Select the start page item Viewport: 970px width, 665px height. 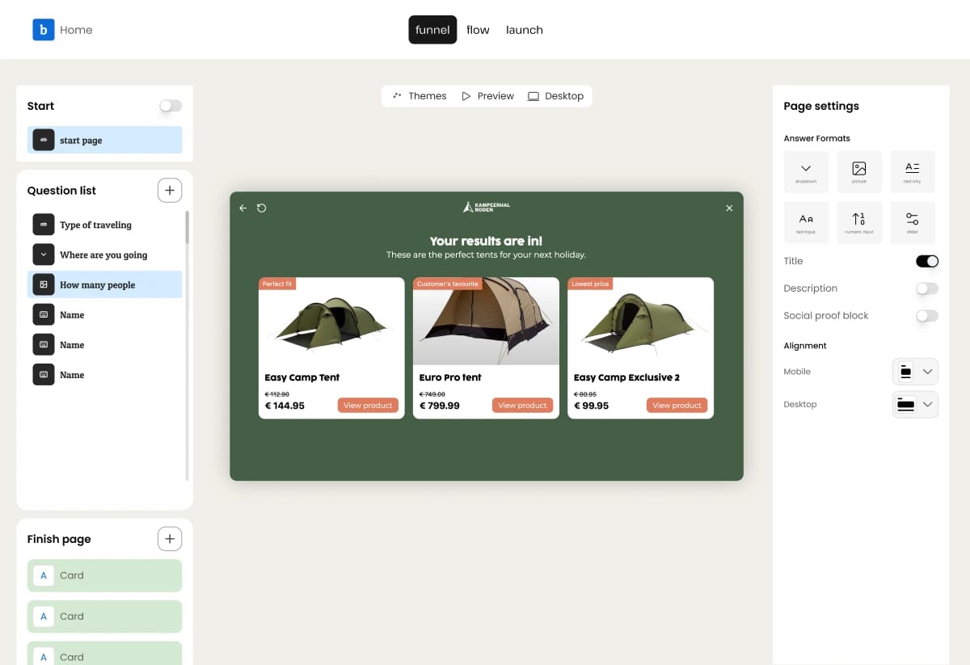tap(104, 140)
